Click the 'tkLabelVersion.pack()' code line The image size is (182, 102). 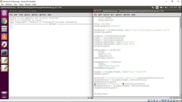pyautogui.click(x=105, y=82)
